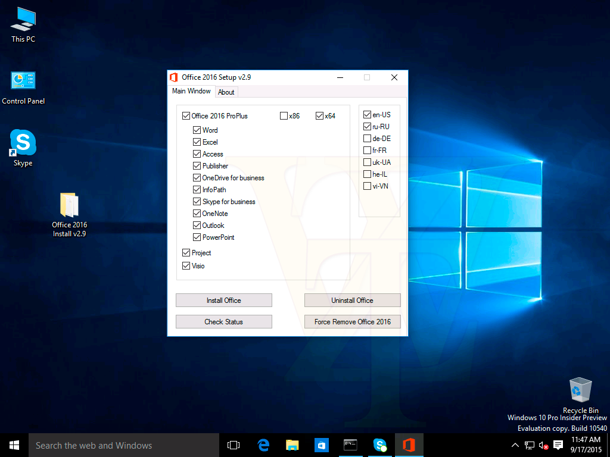Enable the he-IL language checkbox
This screenshot has width=610, height=457.
coord(367,174)
